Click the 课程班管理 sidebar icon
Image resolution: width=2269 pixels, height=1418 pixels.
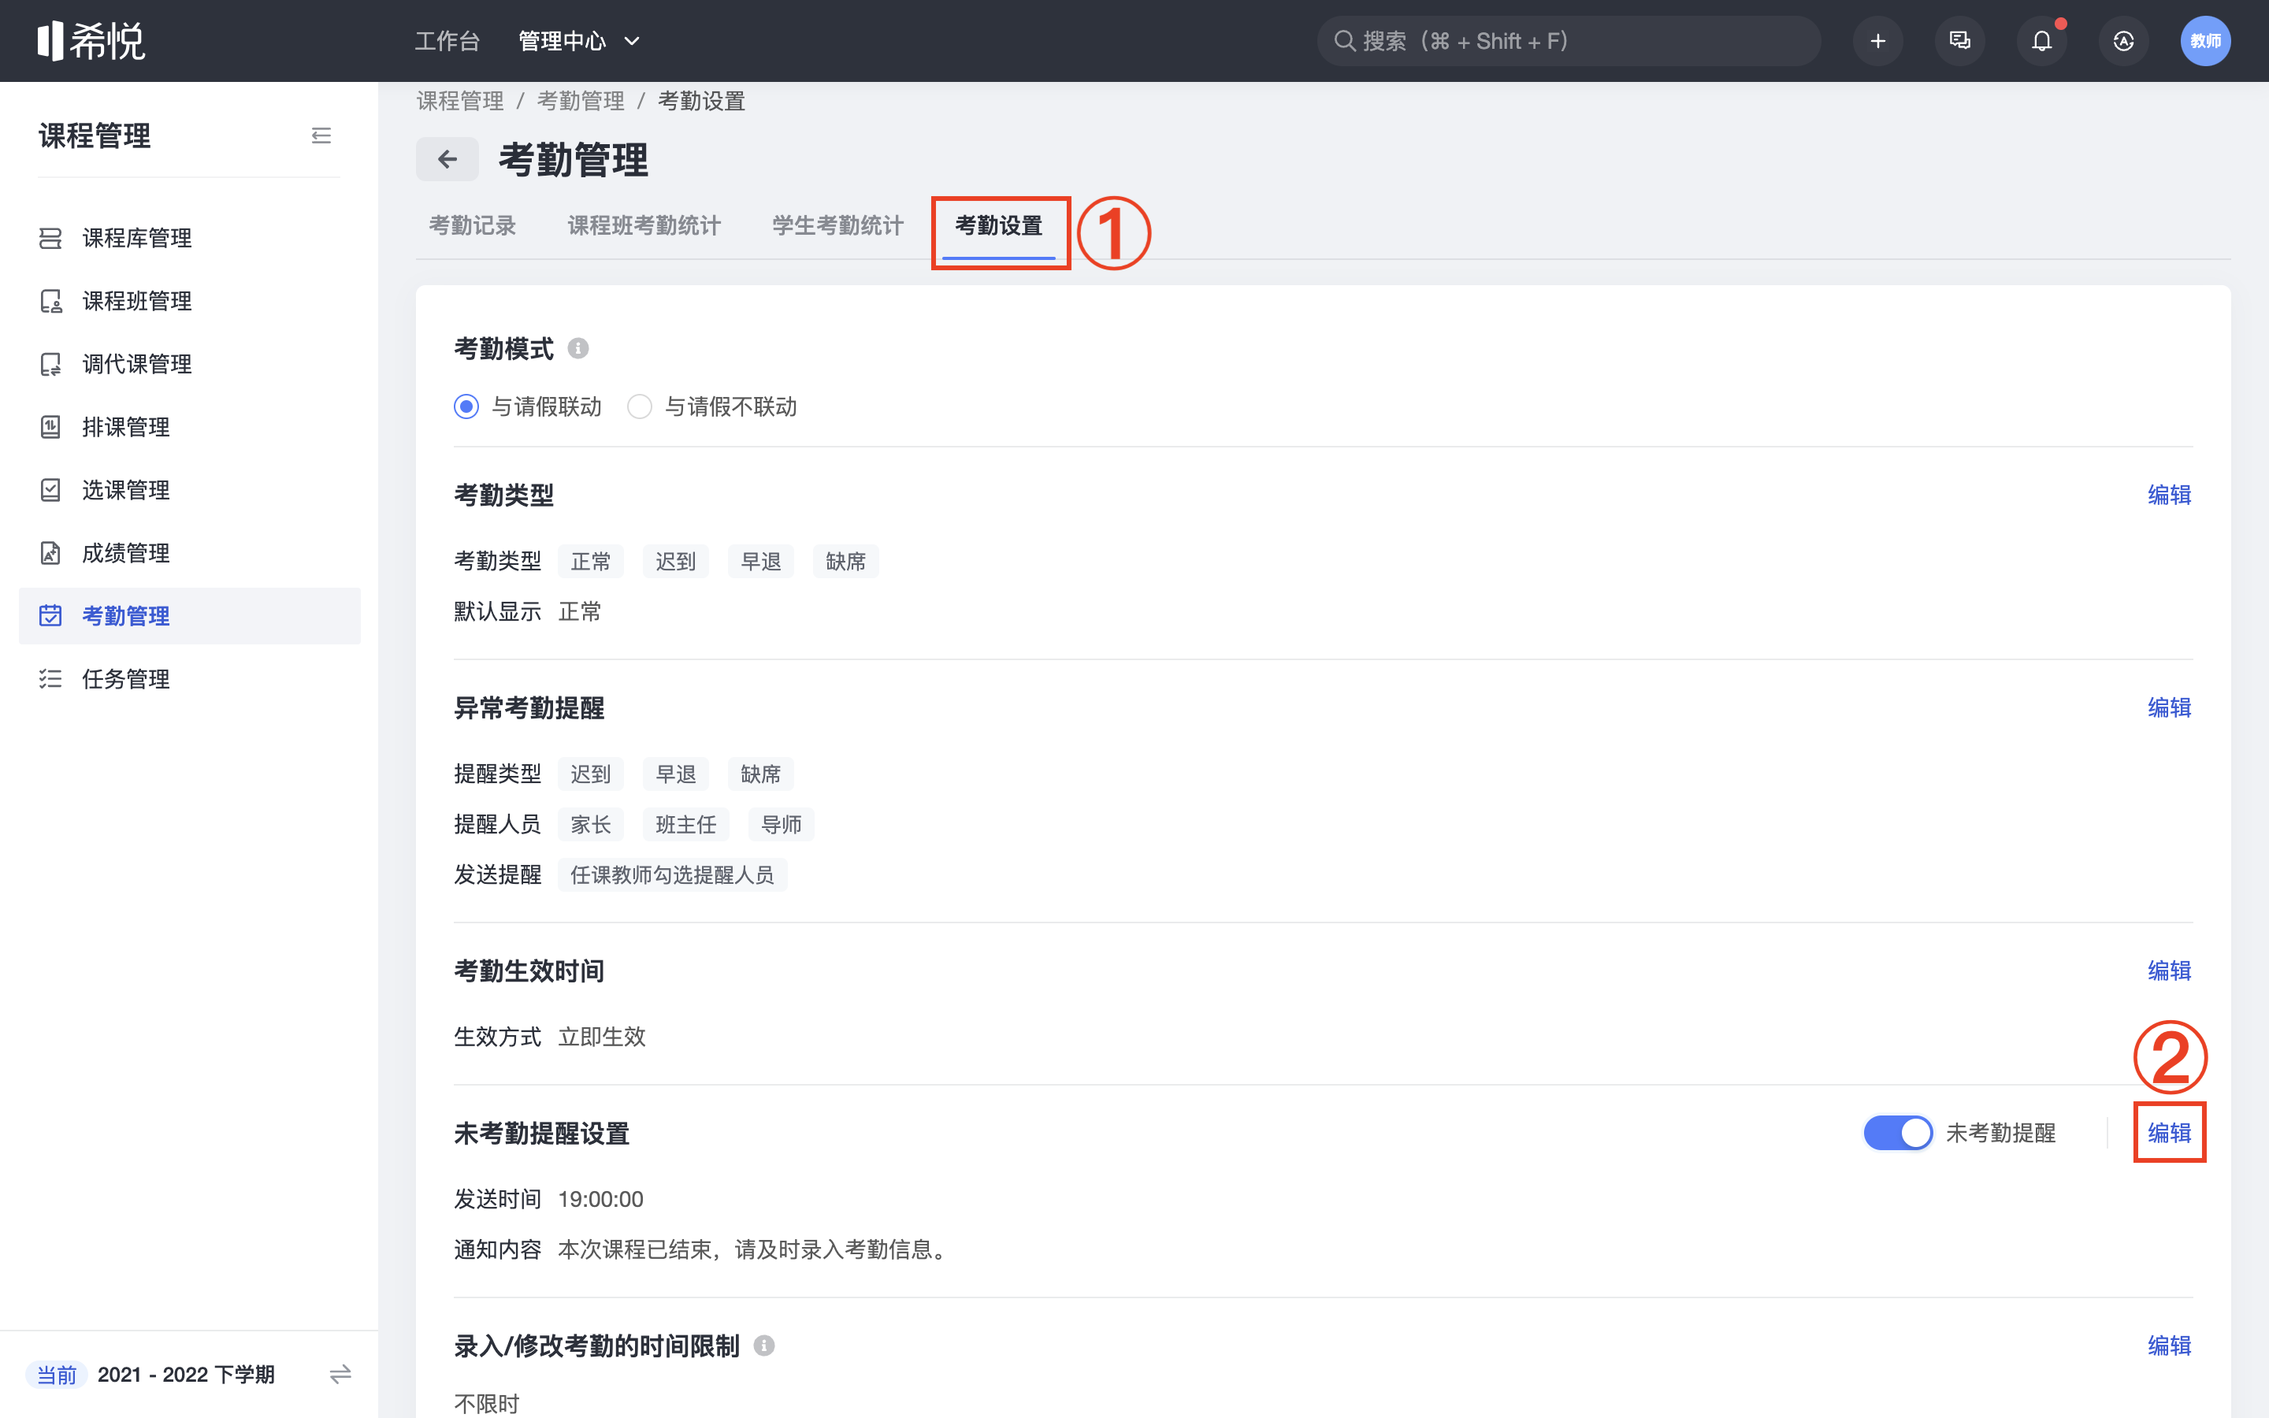coord(50,301)
